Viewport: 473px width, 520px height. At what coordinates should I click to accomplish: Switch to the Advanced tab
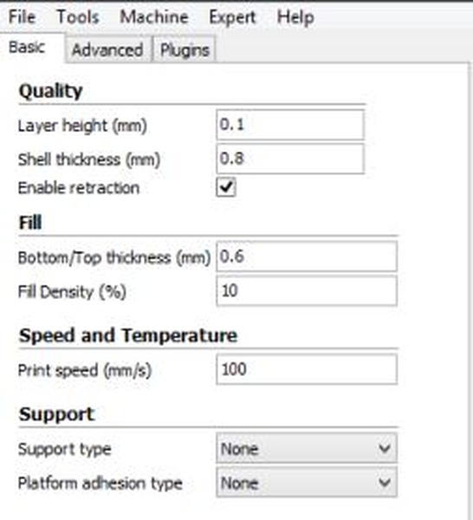point(107,49)
